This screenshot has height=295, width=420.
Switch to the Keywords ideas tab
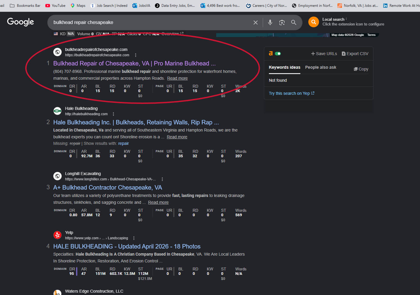click(x=285, y=68)
